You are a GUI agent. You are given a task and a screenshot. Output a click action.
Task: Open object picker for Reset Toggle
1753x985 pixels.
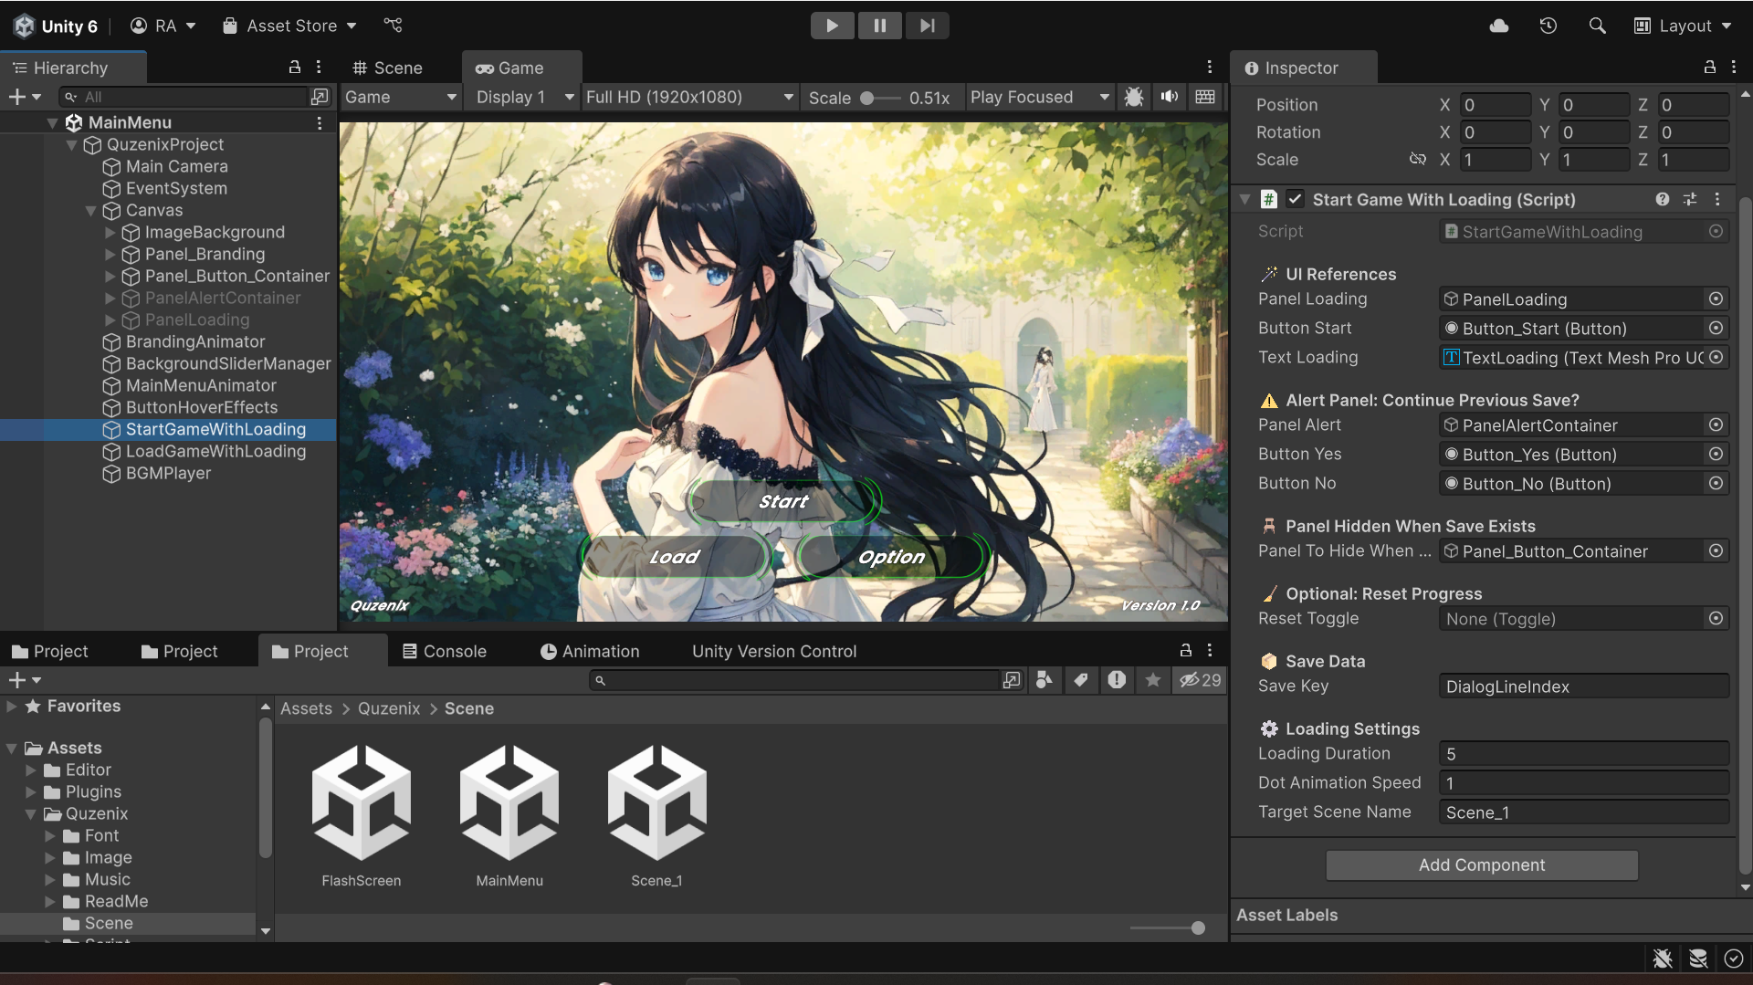pyautogui.click(x=1716, y=618)
